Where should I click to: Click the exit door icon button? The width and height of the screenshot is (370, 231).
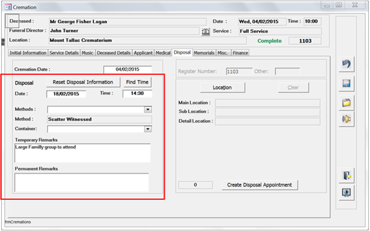coord(347,176)
